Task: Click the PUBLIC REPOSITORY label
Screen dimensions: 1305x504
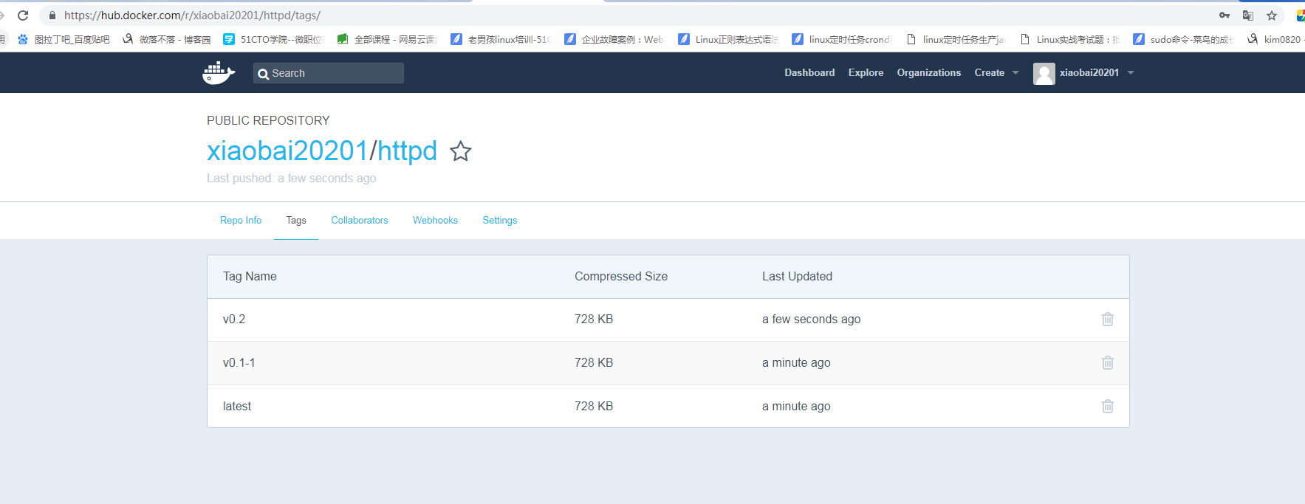Action: [x=268, y=120]
